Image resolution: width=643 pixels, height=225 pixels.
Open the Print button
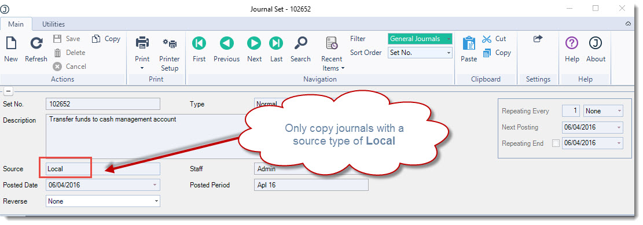pyautogui.click(x=142, y=49)
